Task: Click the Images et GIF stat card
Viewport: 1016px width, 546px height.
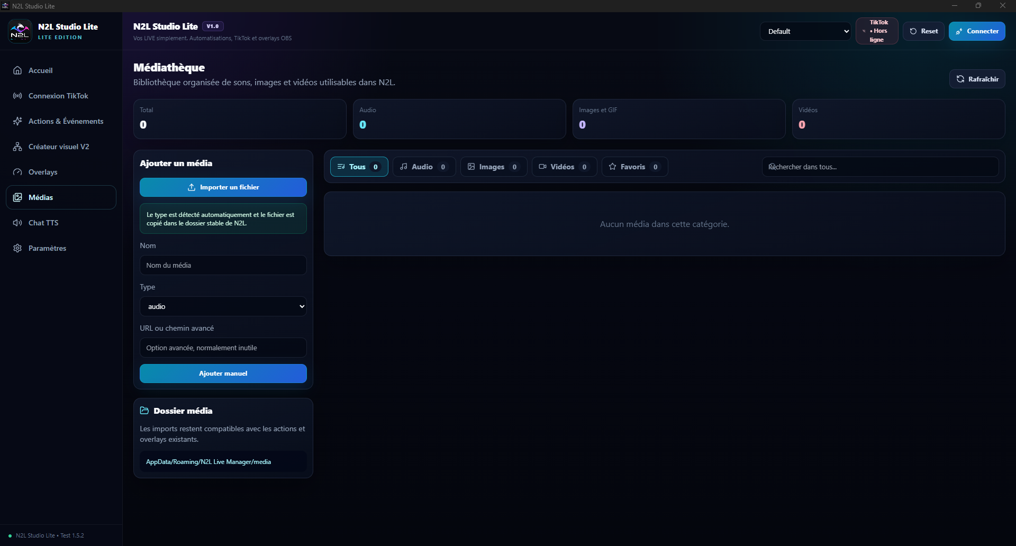Action: pos(679,119)
